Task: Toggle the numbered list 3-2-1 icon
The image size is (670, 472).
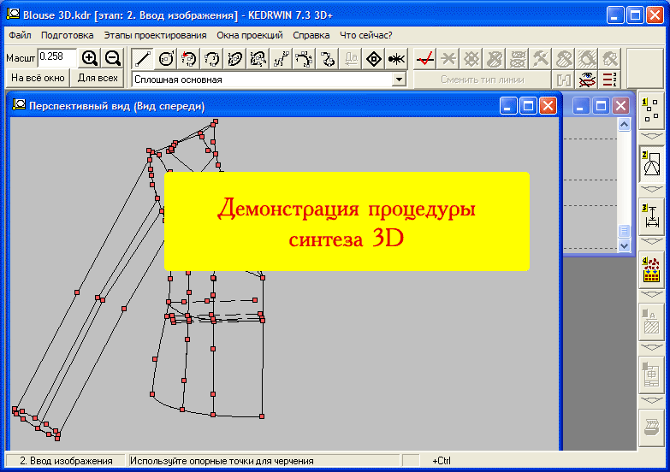Action: tap(610, 80)
